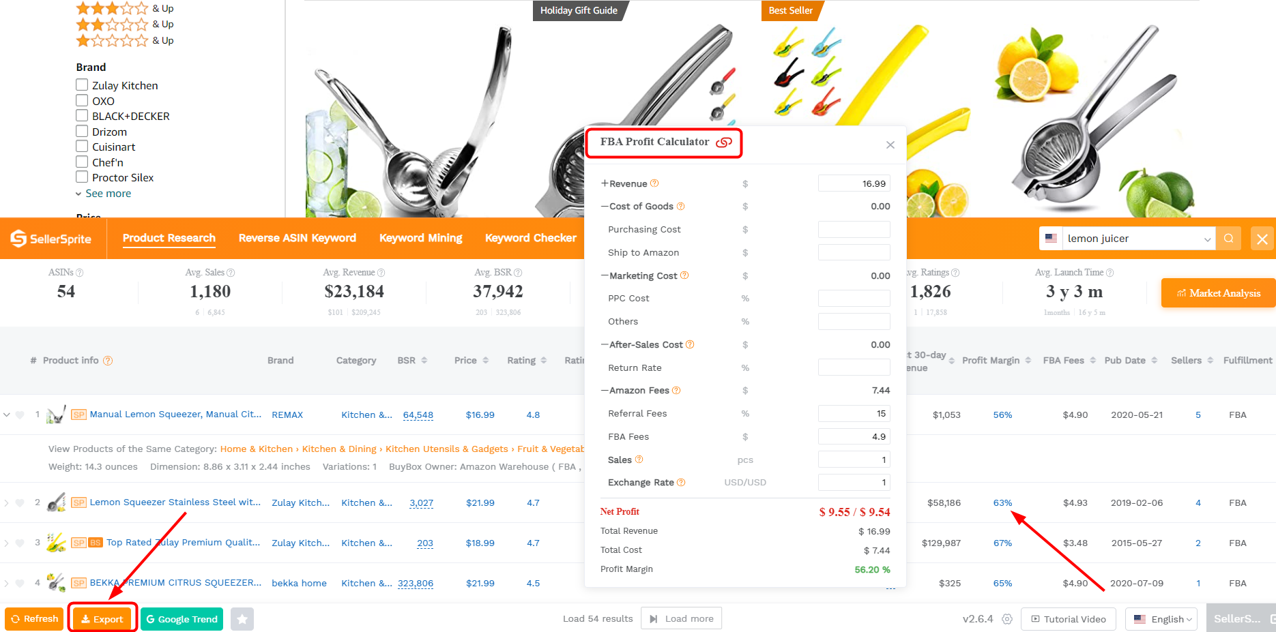The image size is (1276, 632).
Task: Open the FBA Profit Calculator link icon
Action: pyautogui.click(x=723, y=142)
